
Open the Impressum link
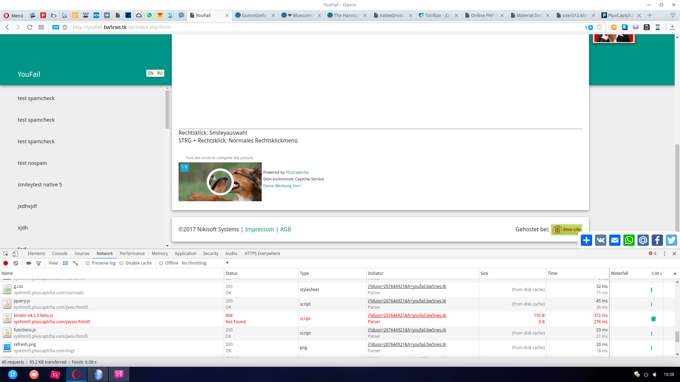(259, 229)
